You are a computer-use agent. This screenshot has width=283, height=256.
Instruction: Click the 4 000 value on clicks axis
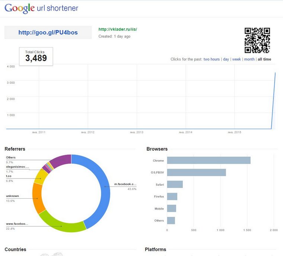point(11,66)
